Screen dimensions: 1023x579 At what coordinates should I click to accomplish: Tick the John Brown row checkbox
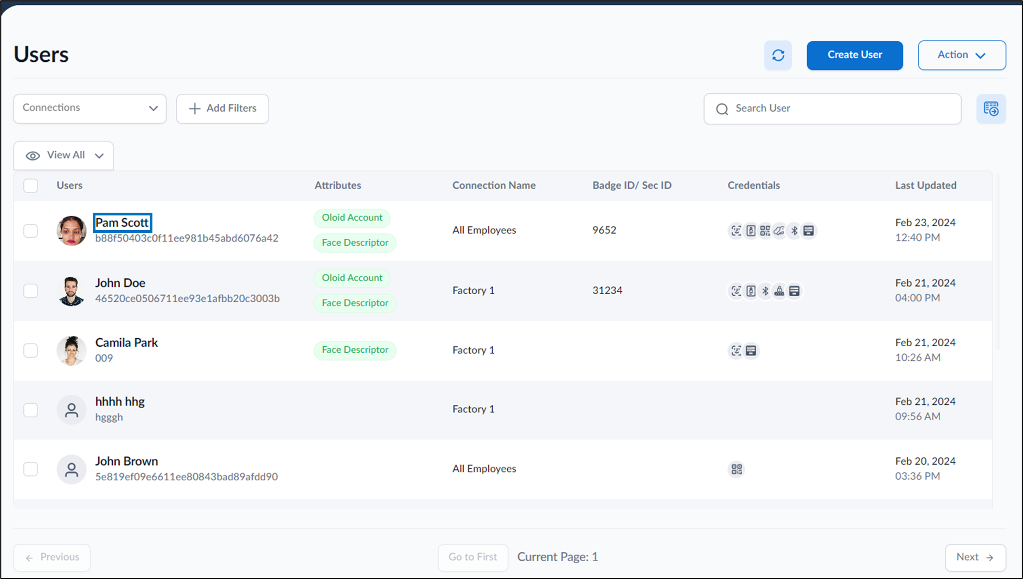(x=31, y=469)
